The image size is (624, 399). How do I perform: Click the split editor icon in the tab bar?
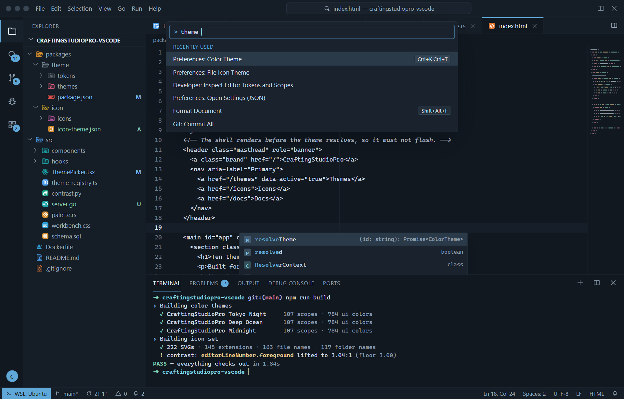point(614,26)
